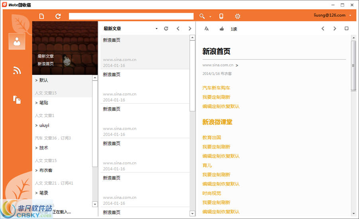Open the documents copy sidebar icon
Image resolution: width=359 pixels, height=219 pixels.
[x=17, y=100]
